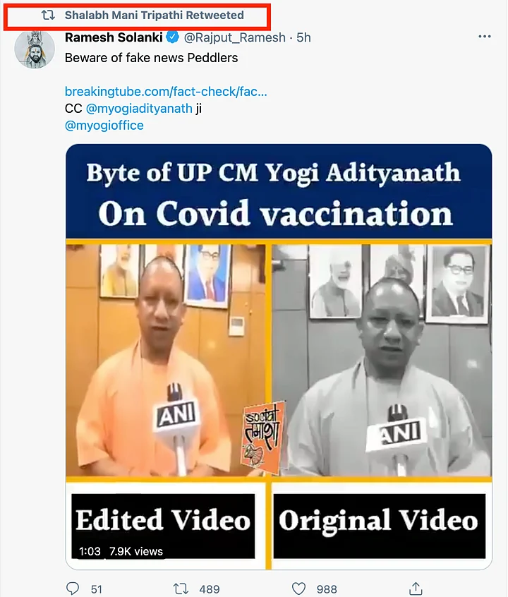Click the Ramesh Solanki display name

(114, 37)
